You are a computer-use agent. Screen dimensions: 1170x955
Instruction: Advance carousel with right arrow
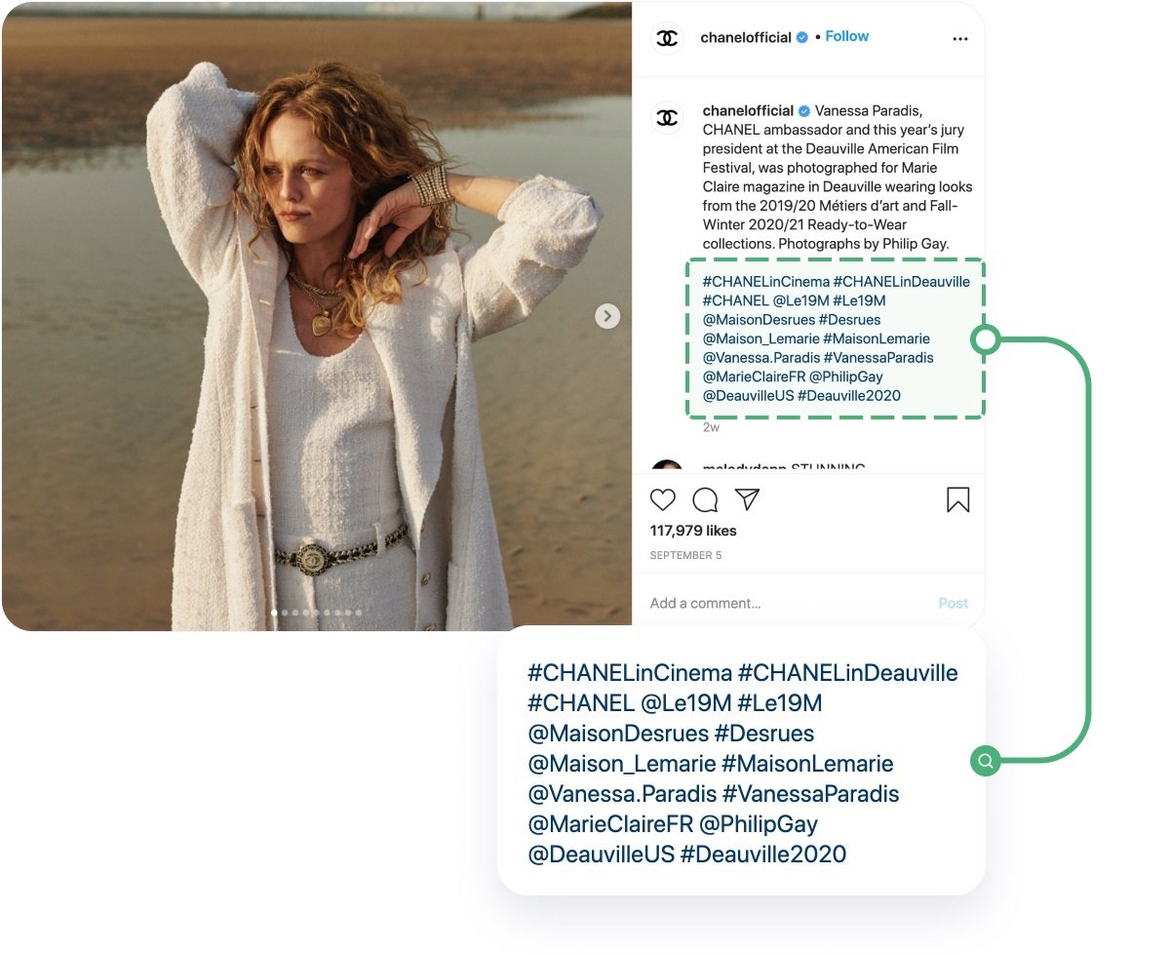tap(607, 316)
